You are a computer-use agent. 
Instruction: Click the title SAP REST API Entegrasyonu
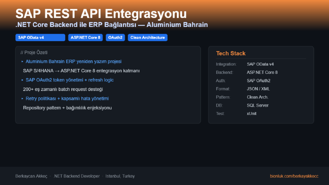click(x=101, y=14)
